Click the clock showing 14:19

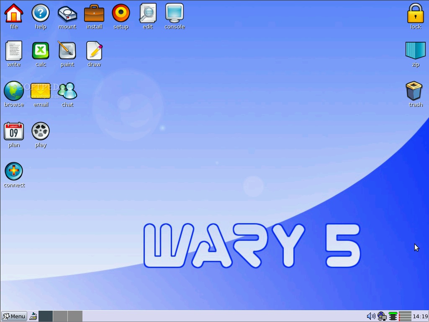[420, 316]
